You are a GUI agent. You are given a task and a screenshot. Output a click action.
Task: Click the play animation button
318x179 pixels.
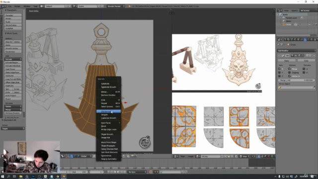coord(118,172)
